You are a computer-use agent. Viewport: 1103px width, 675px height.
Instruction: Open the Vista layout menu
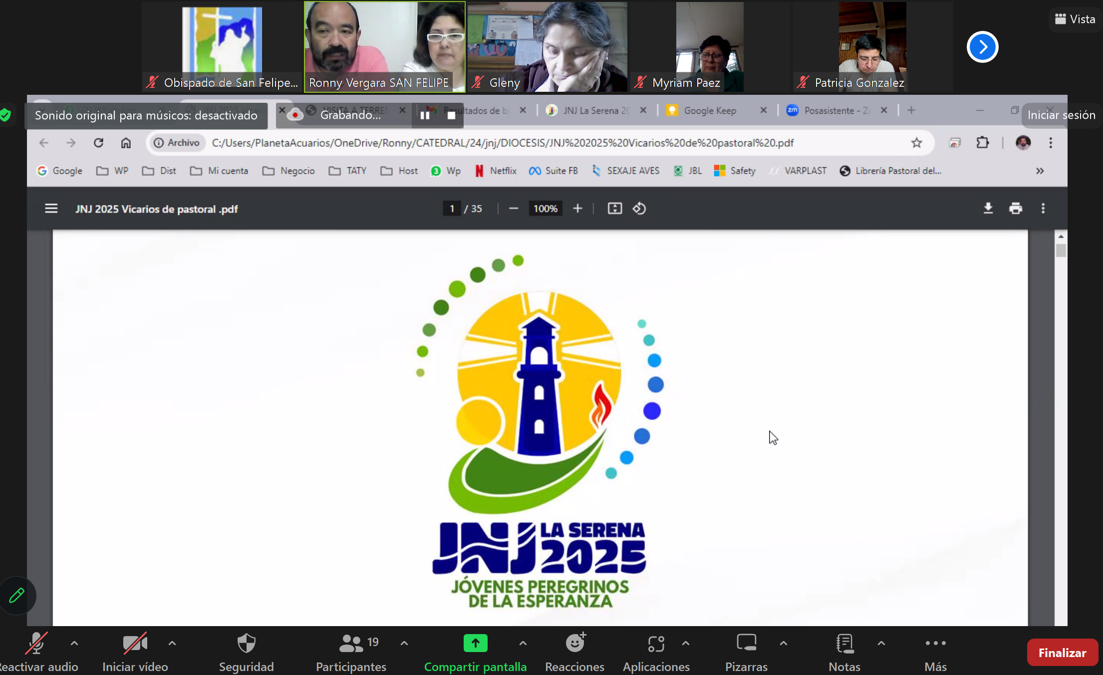pos(1075,19)
